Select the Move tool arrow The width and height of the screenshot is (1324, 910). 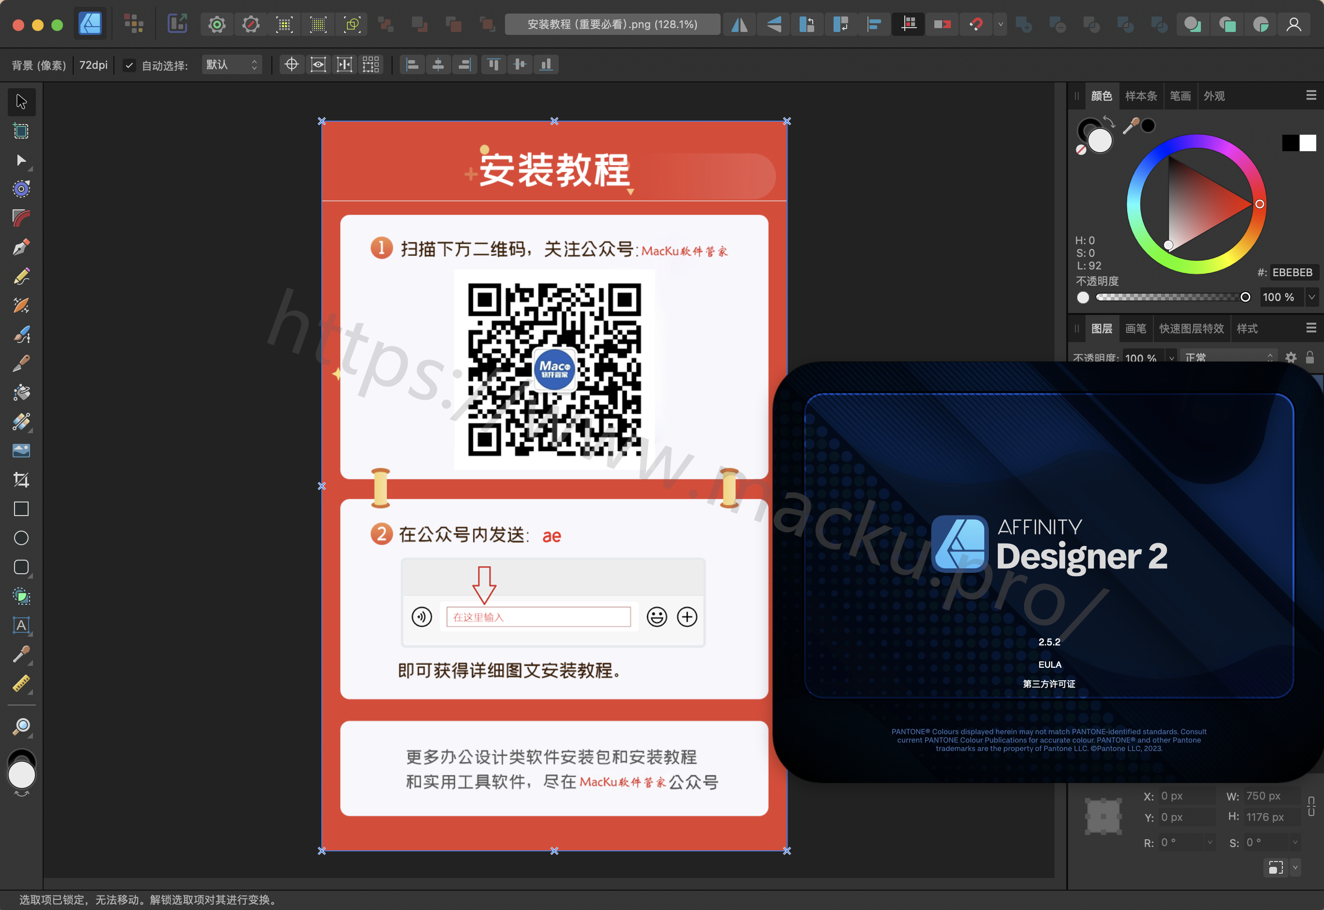(21, 102)
